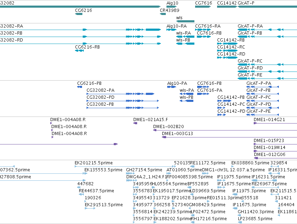297x224 pixels.
Task: Click the CG7616-RA transcript label
Action: 208,26
